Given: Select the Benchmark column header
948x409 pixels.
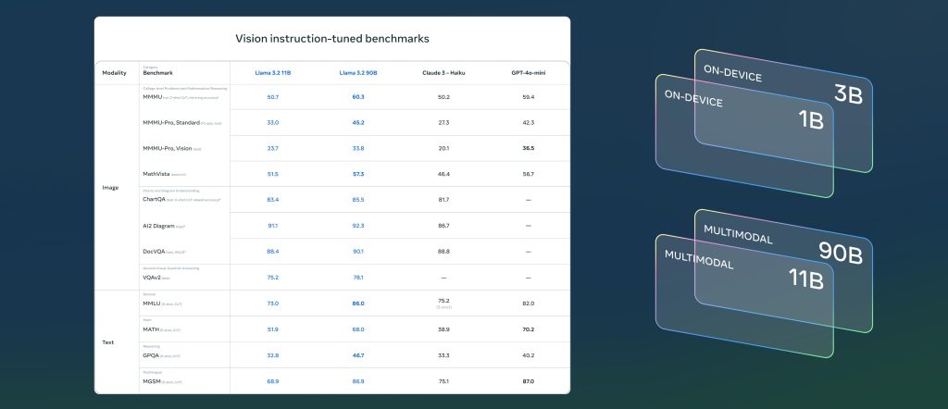Looking at the screenshot, I should pos(157,73).
